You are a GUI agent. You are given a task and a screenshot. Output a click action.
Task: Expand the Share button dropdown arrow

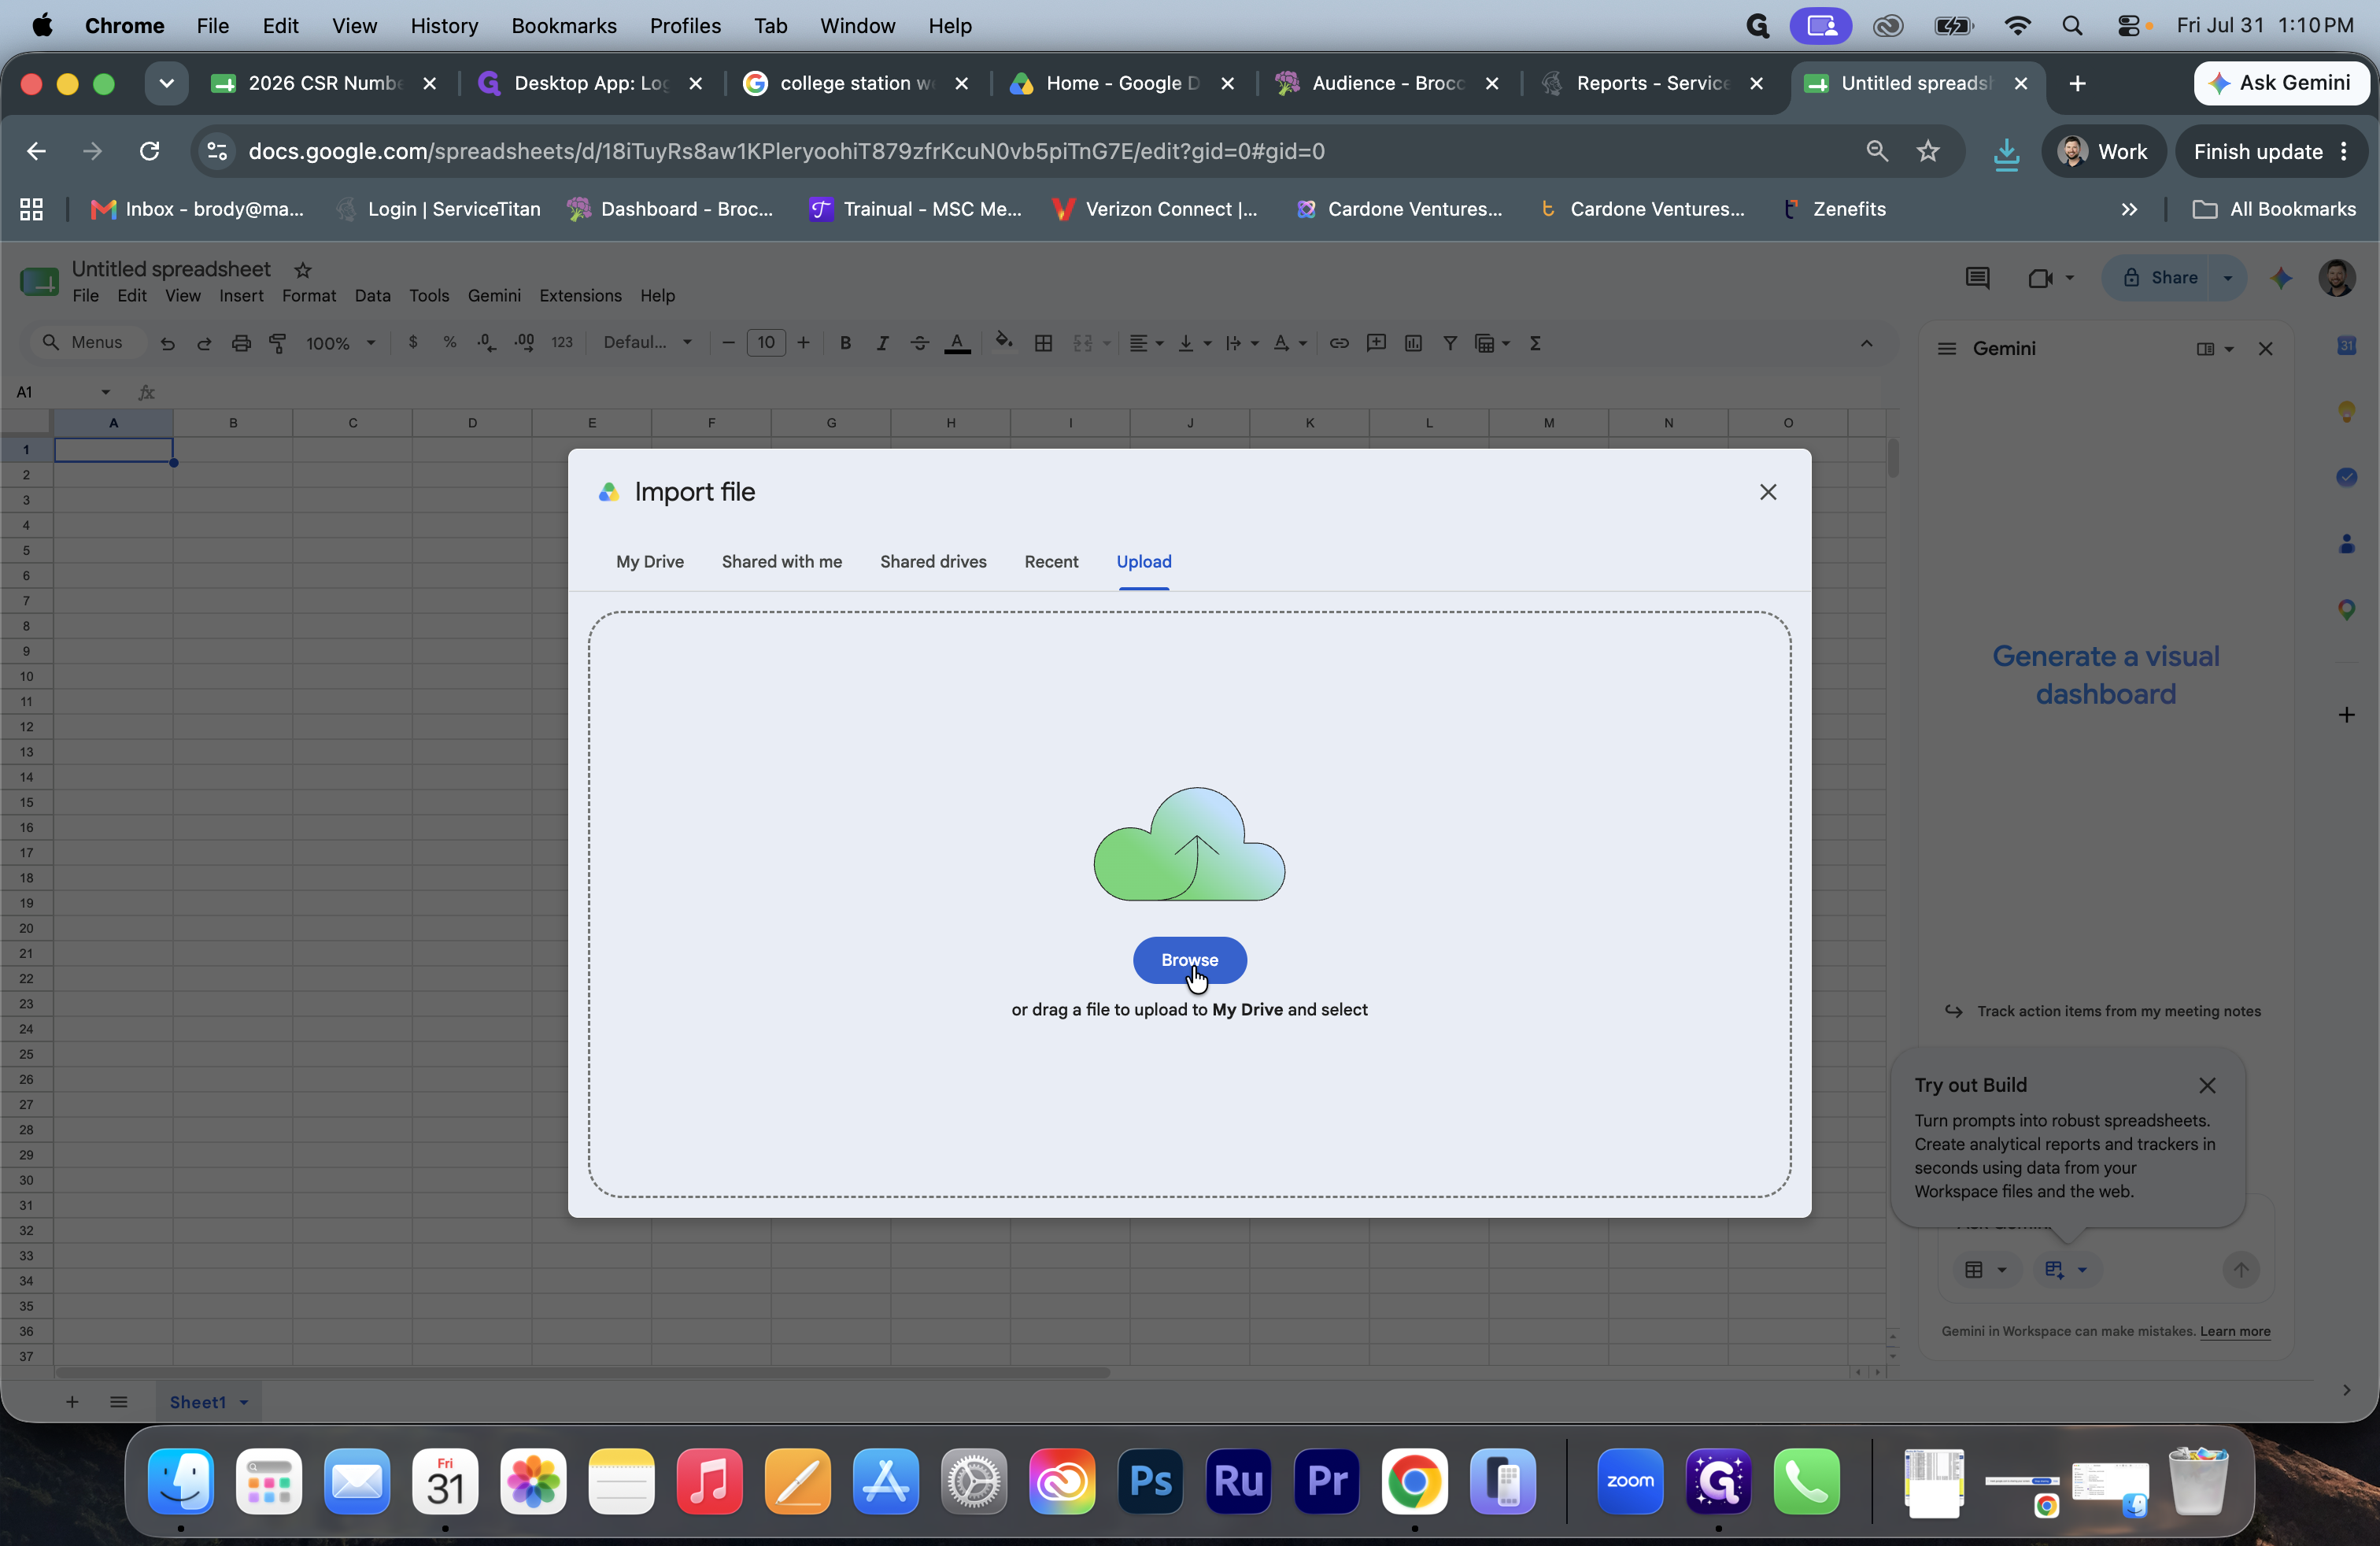tap(2227, 278)
